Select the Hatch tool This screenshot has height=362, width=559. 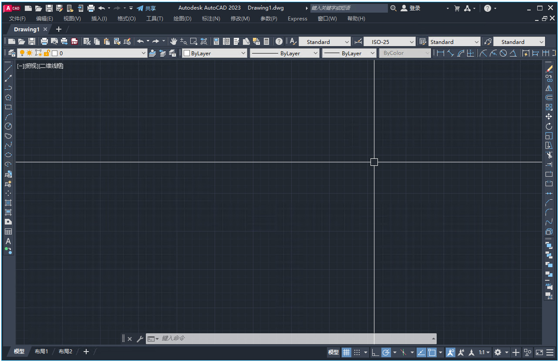click(x=8, y=203)
